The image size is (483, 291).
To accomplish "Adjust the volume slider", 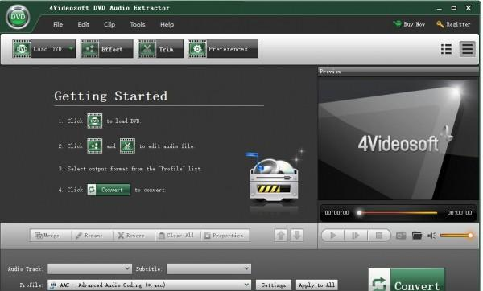I will pos(456,236).
